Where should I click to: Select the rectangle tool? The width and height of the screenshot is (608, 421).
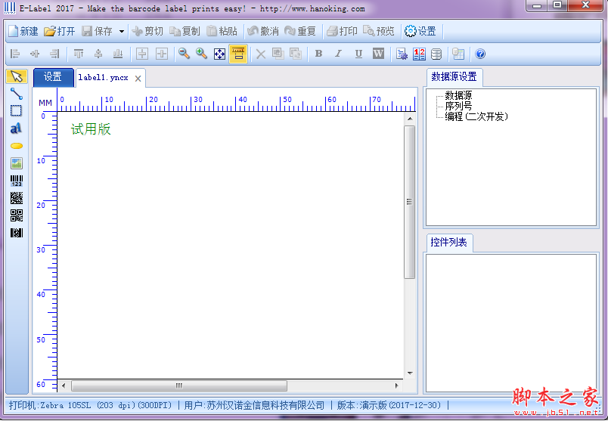[x=17, y=111]
